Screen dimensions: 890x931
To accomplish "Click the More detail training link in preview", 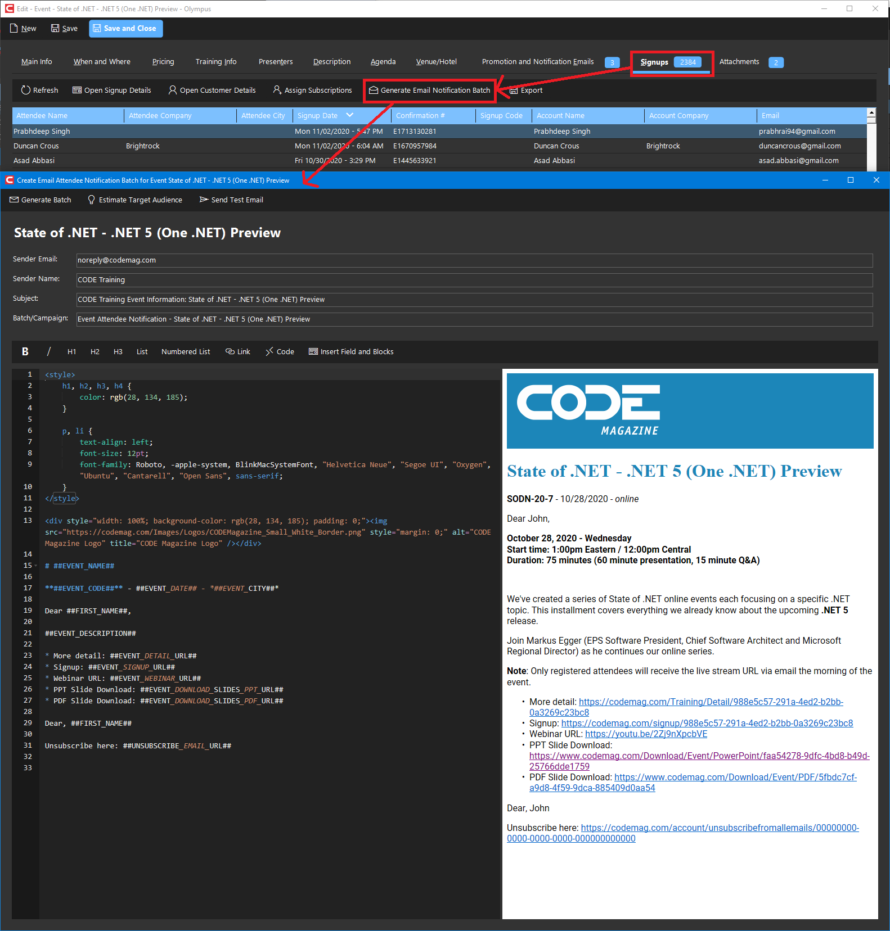I will 686,707.
